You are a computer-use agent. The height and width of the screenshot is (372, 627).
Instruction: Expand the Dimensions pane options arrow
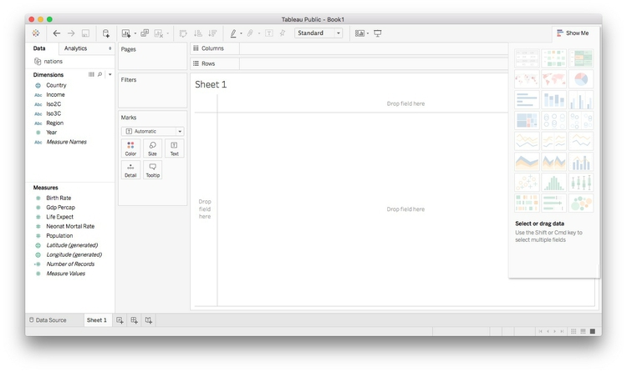pyautogui.click(x=110, y=74)
